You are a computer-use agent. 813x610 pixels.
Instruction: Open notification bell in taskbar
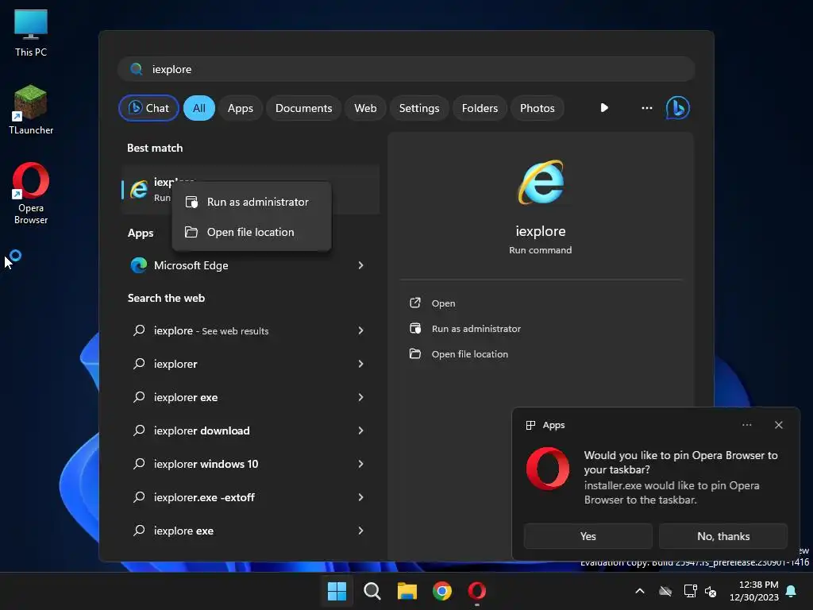pos(791,591)
